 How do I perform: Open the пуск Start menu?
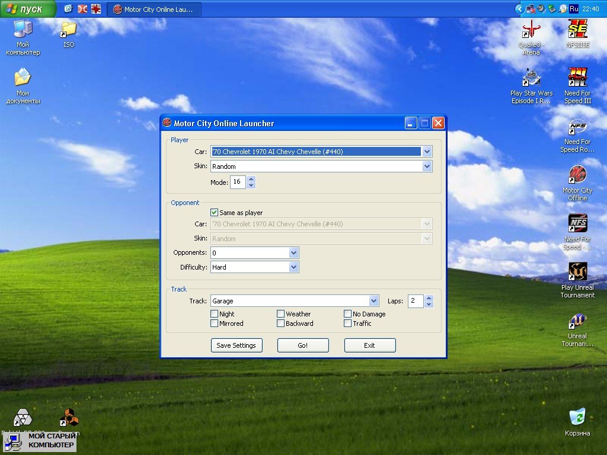tap(28, 9)
